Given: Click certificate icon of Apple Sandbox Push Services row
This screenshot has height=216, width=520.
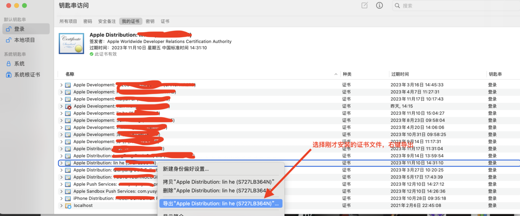Looking at the screenshot, I should [x=68, y=192].
